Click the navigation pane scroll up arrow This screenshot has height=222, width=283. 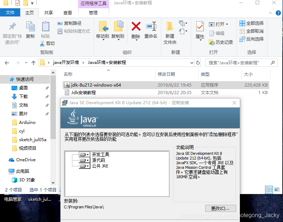pyautogui.click(x=53, y=73)
